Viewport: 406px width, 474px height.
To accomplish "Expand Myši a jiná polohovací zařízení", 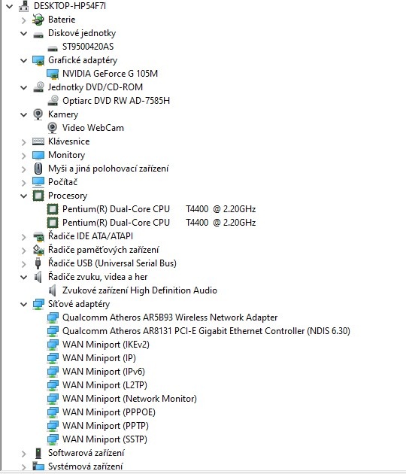I will [x=23, y=169].
